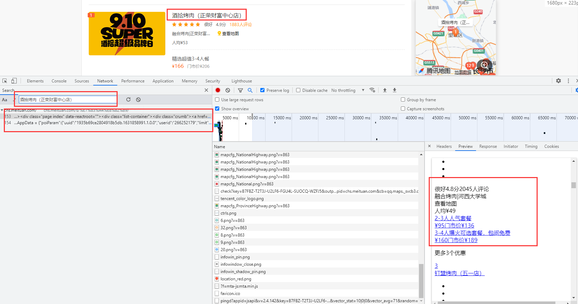Click the orange map marker numbered 1

[x=456, y=32]
